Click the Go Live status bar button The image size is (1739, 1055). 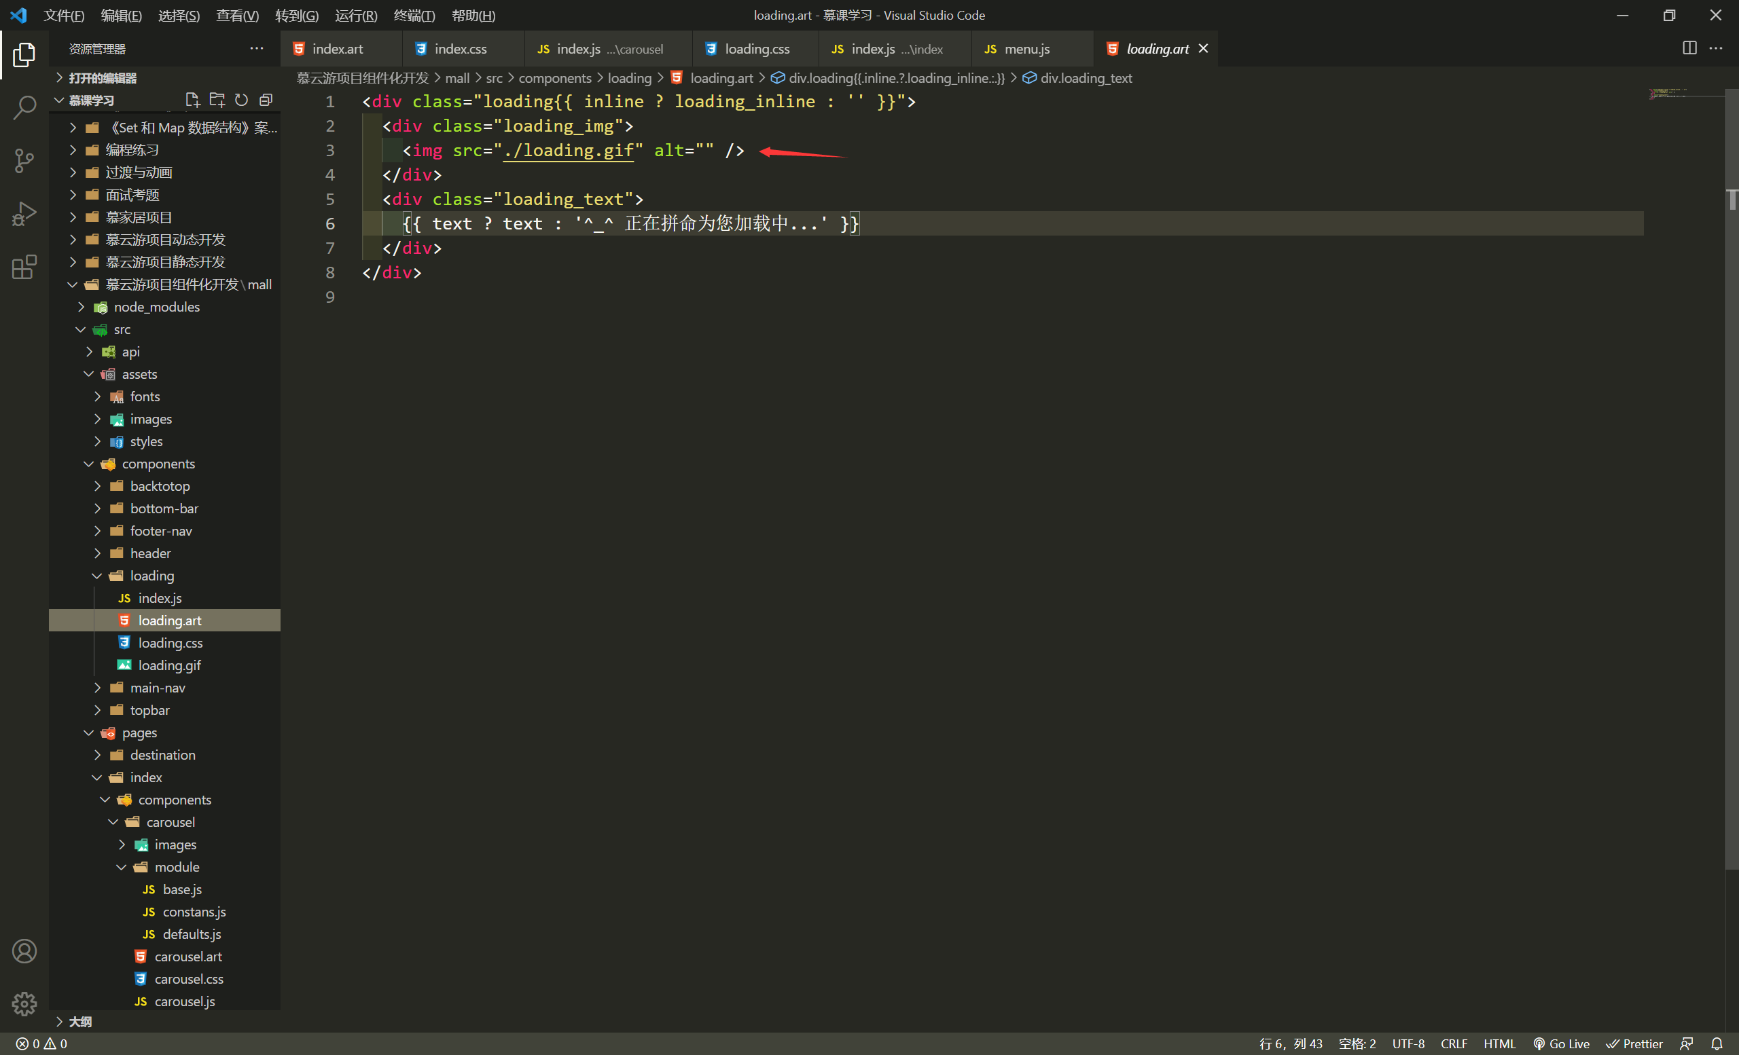click(x=1561, y=1043)
